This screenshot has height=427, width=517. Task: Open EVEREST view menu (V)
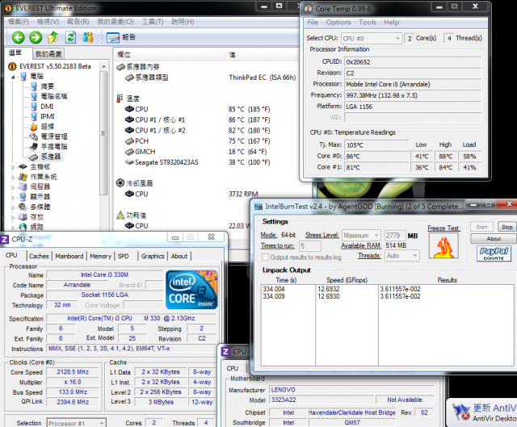pos(48,22)
